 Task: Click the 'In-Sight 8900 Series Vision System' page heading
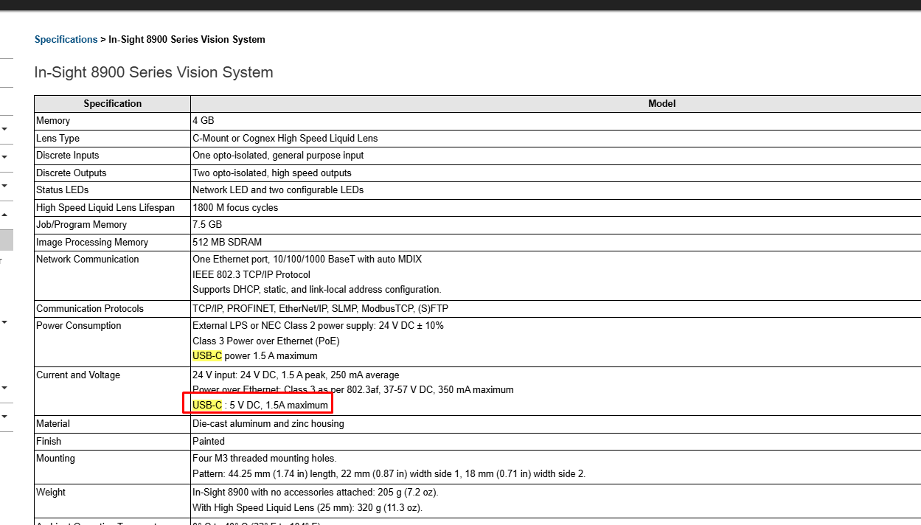click(153, 72)
